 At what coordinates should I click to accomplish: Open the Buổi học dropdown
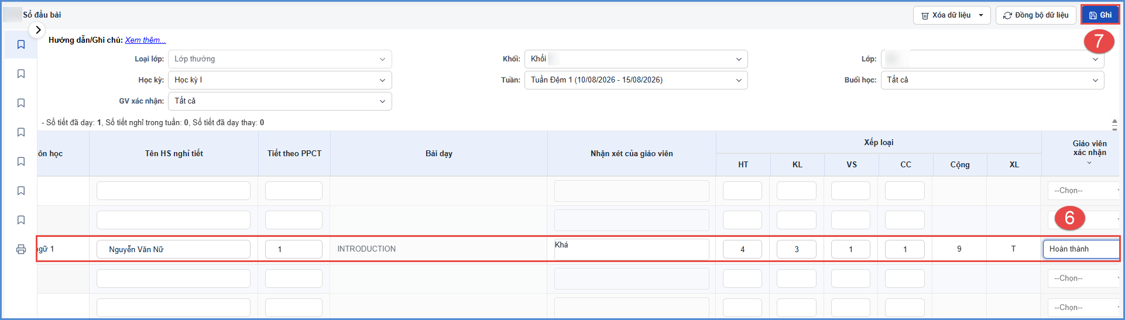tap(992, 80)
